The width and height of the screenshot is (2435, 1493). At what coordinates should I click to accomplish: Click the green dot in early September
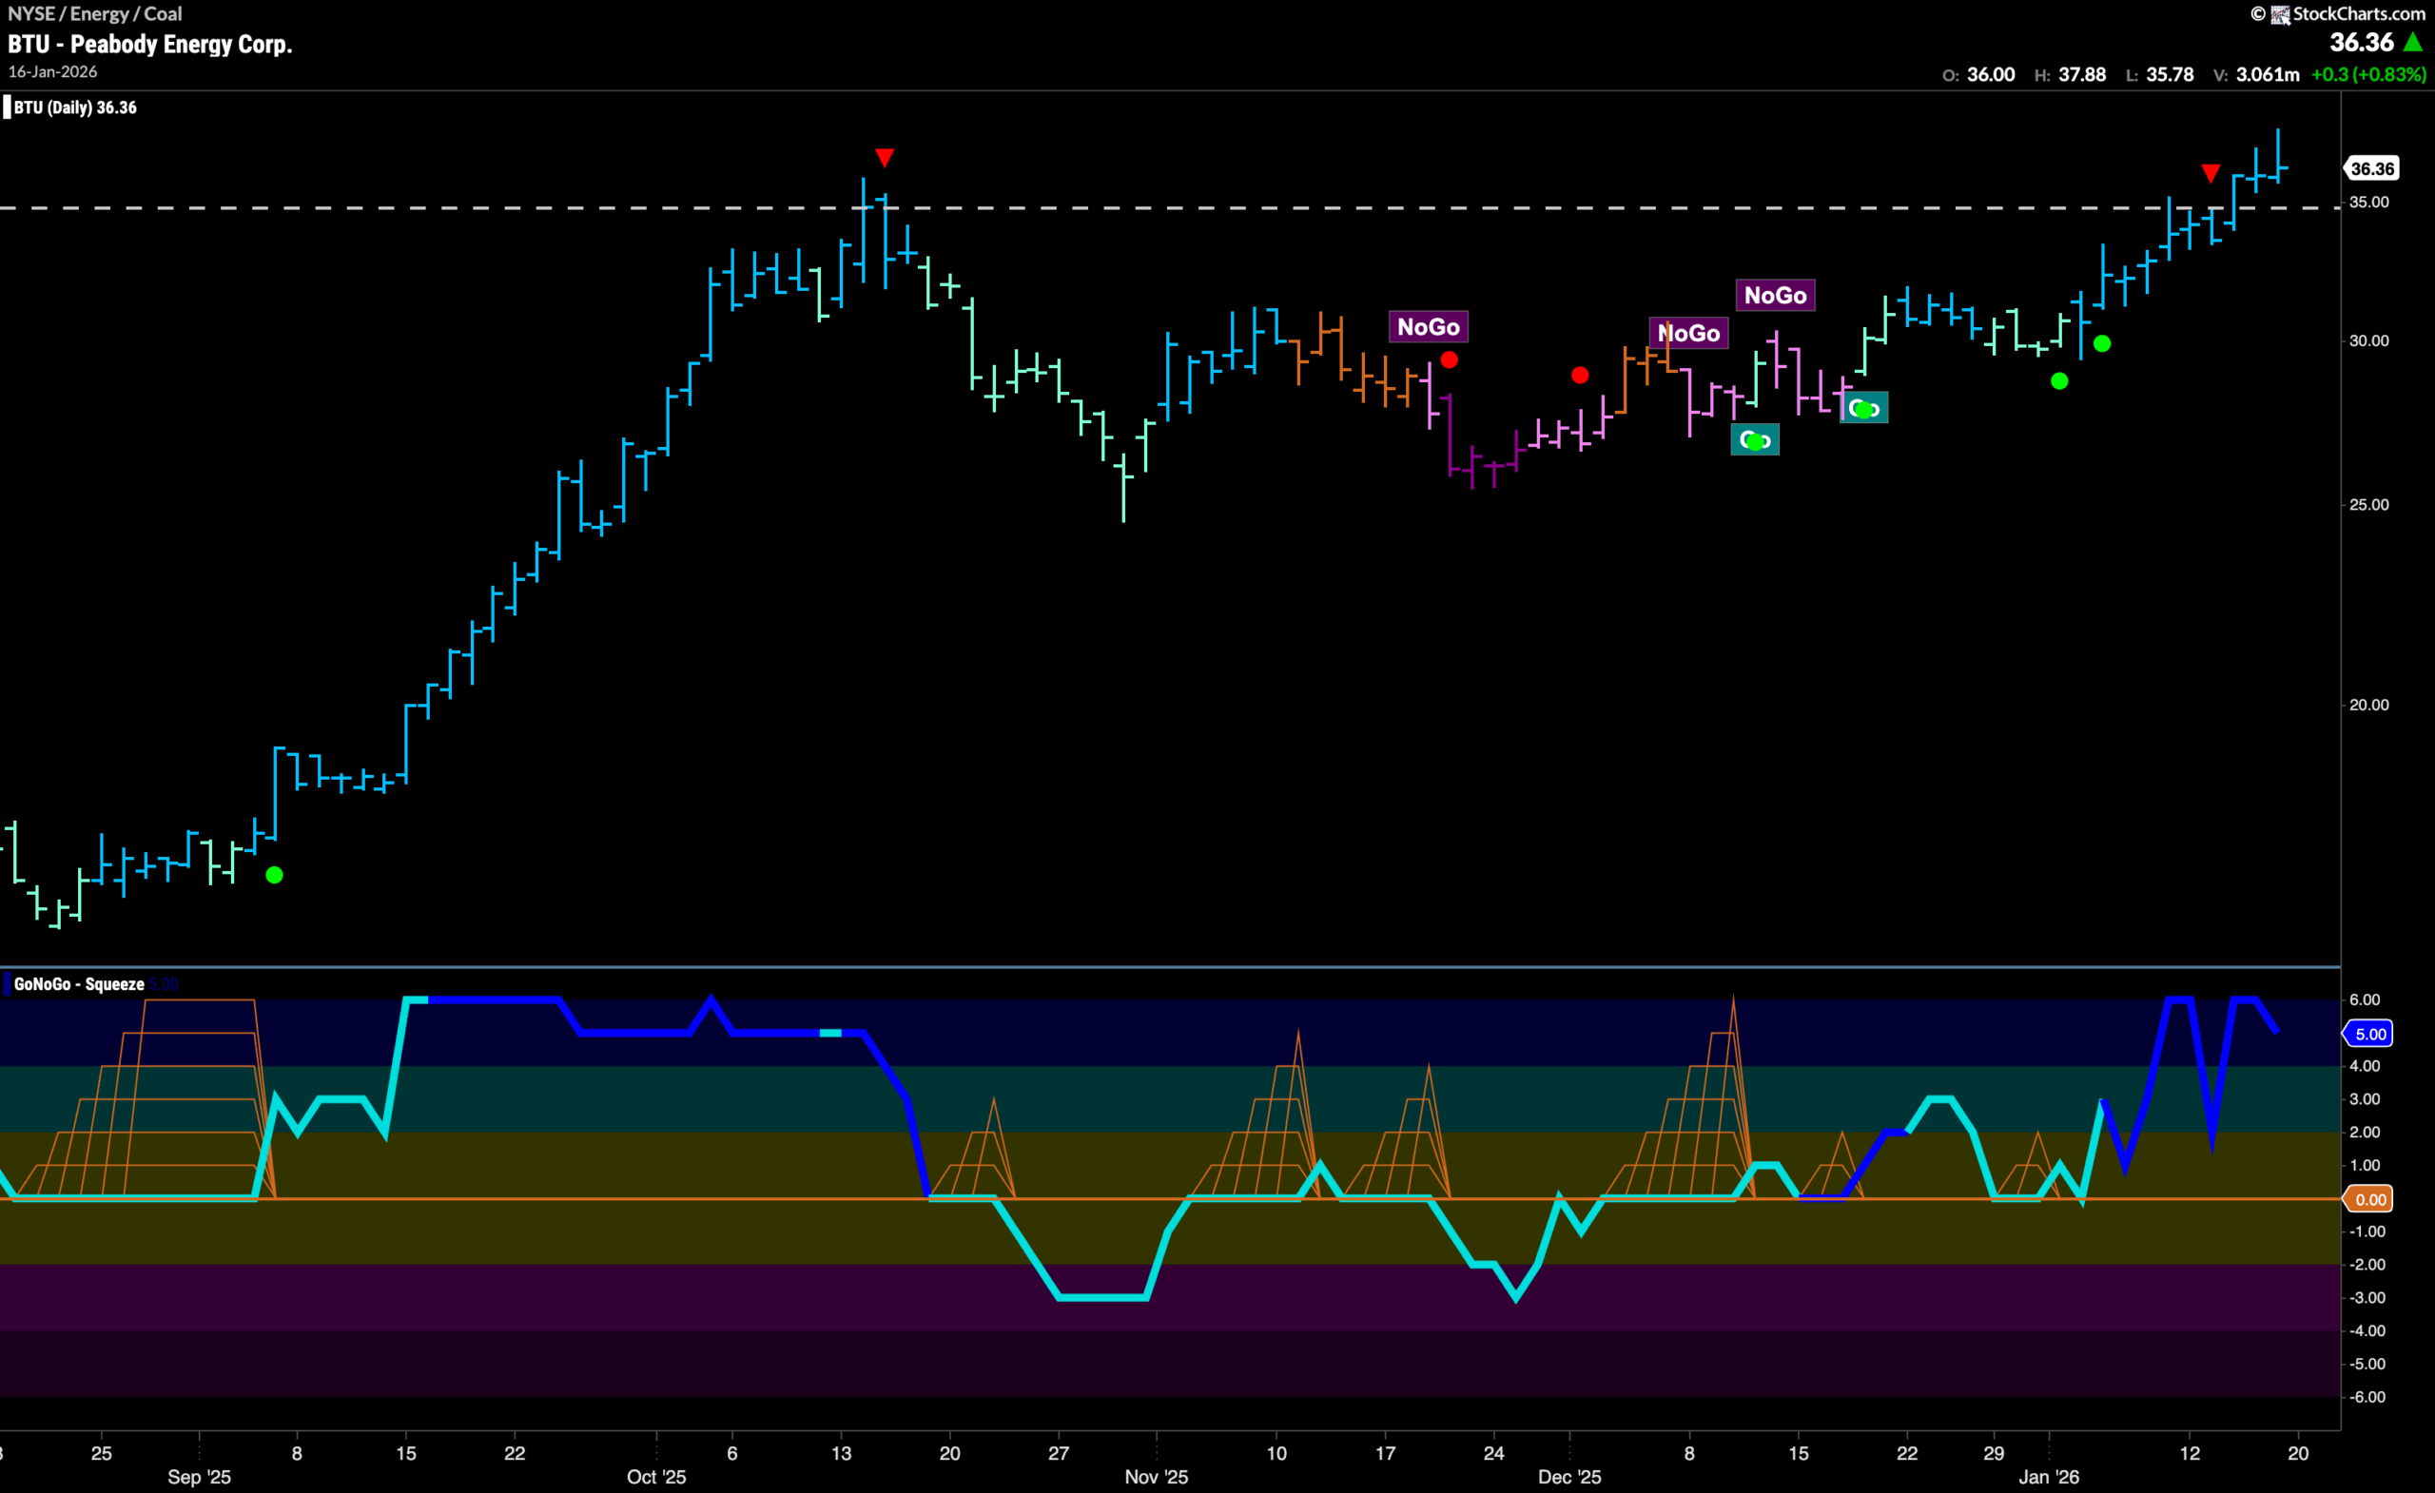[x=275, y=875]
